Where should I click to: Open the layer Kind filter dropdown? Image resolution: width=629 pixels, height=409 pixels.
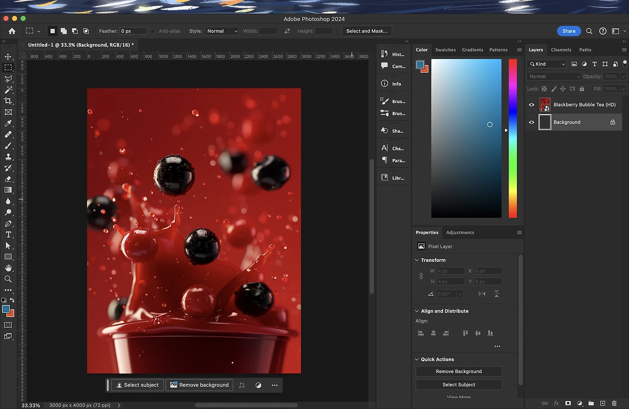547,64
